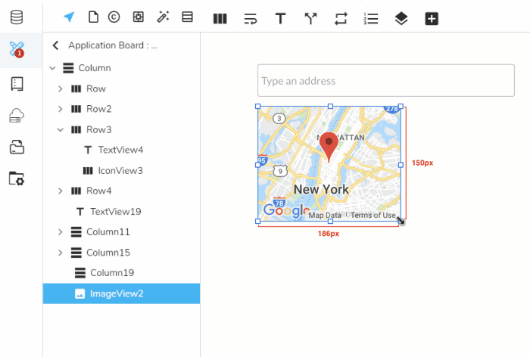Go back from Application Board
Screen dimensions: 530x357
55,45
